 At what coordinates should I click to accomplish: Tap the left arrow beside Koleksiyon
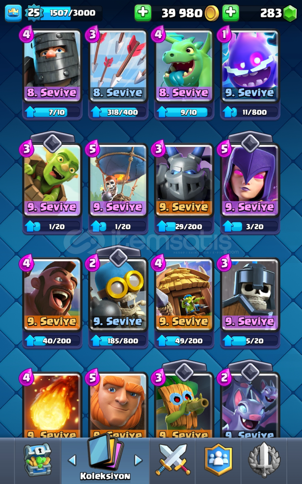[x=72, y=460]
